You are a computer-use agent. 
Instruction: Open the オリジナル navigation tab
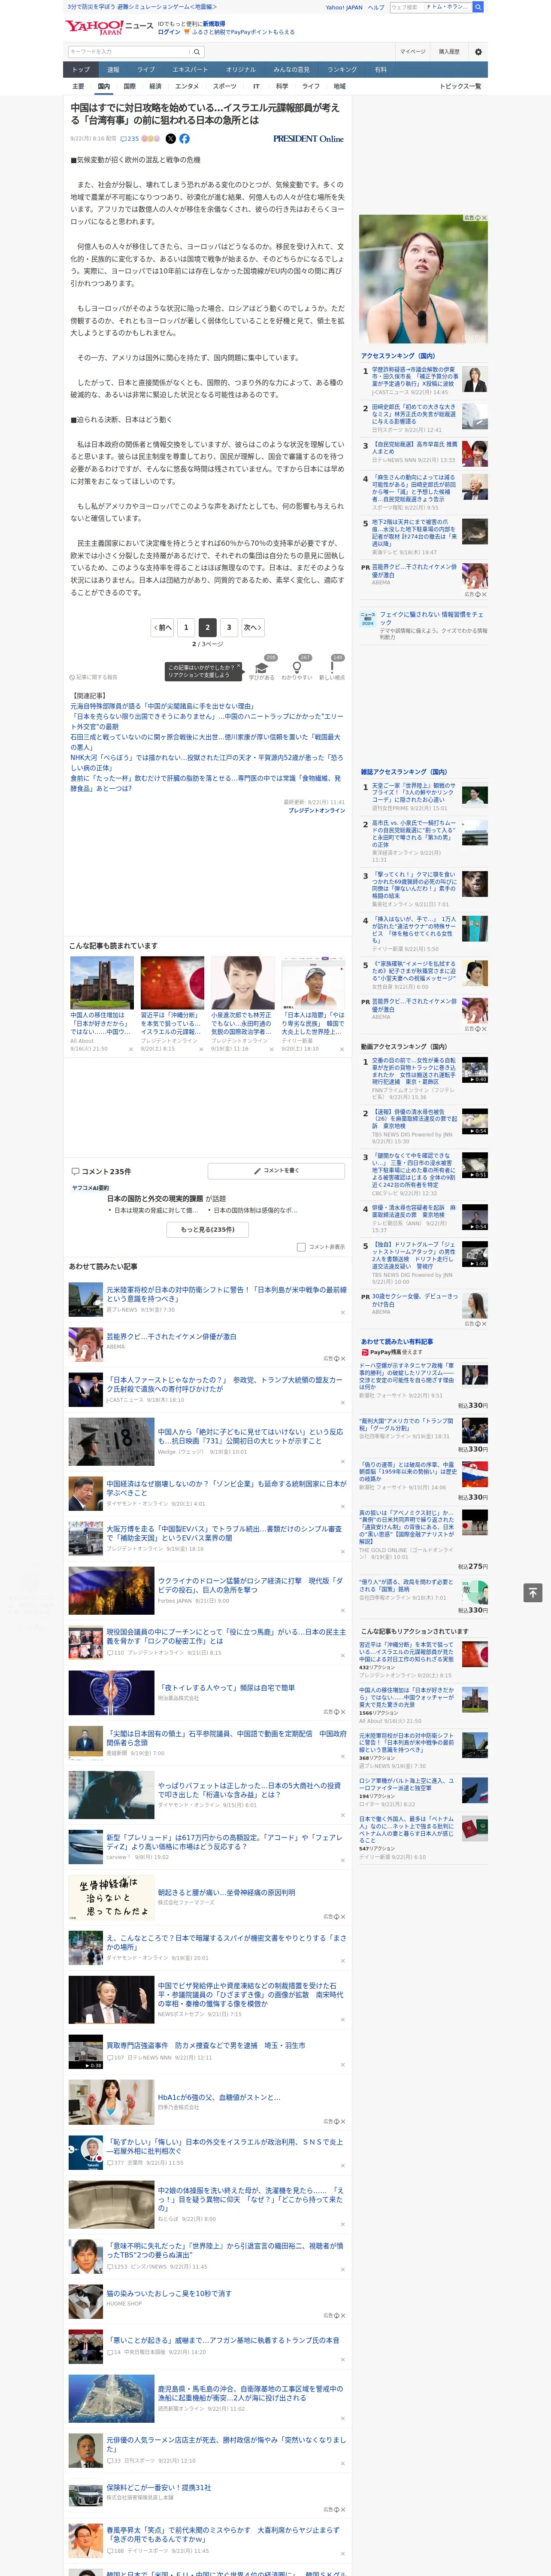[241, 70]
